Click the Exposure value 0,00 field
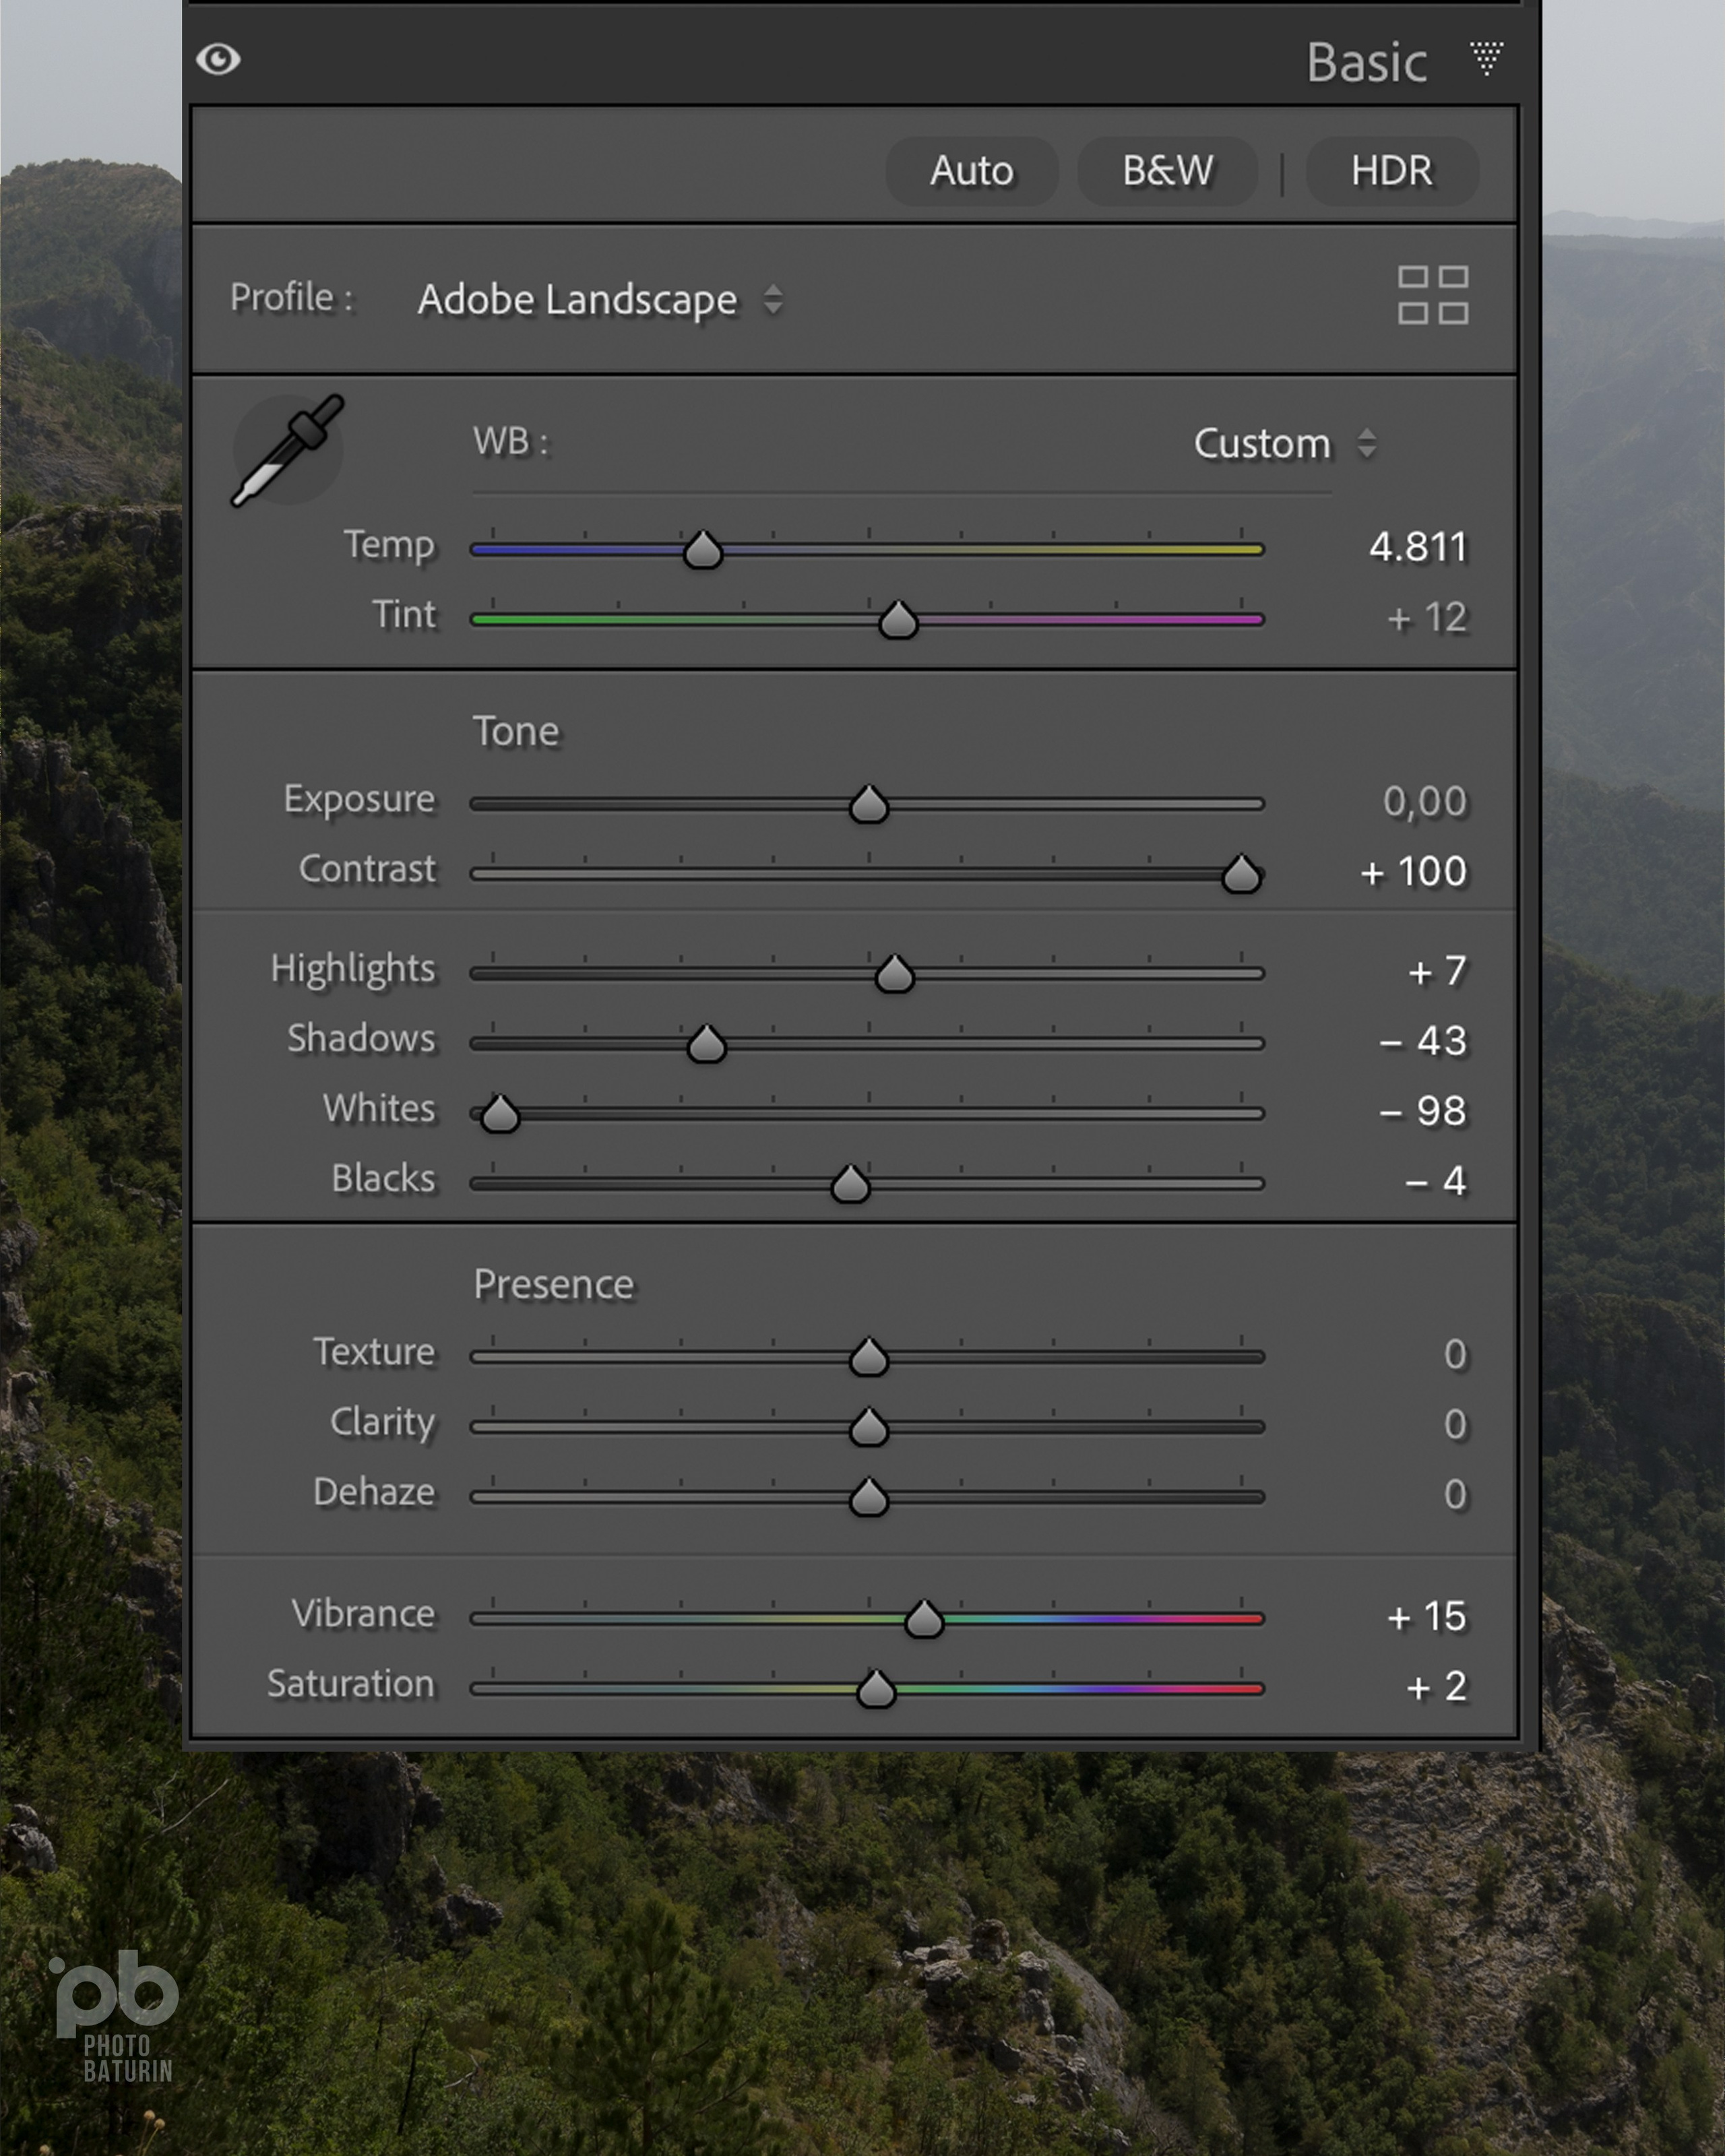The image size is (1725, 2156). coord(1425,801)
